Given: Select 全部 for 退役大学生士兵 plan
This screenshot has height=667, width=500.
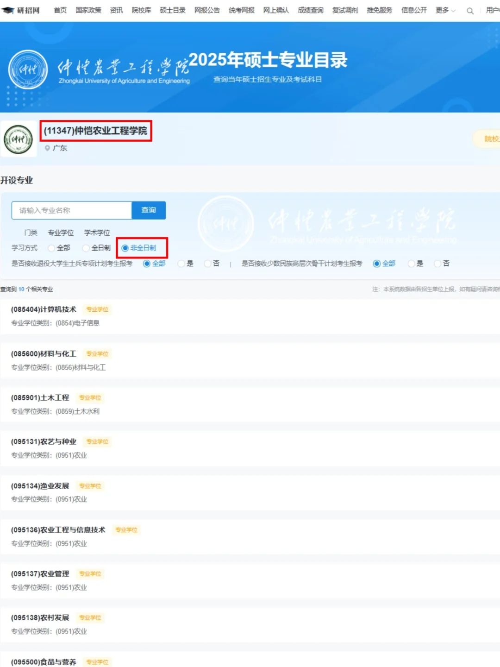Looking at the screenshot, I should tap(147, 264).
